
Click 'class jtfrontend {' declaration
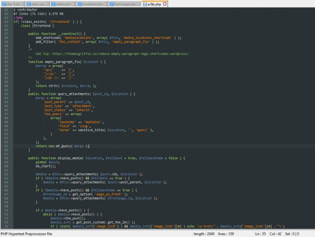(x=37, y=26)
